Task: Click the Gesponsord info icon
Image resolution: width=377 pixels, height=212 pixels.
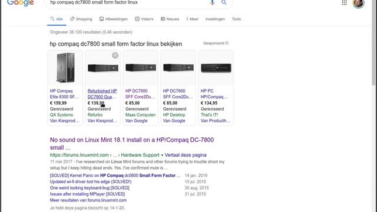Action: click(x=227, y=43)
